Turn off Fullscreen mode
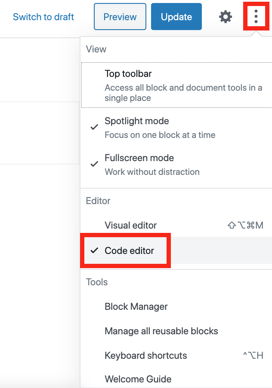This screenshot has height=388, width=272. click(x=176, y=165)
